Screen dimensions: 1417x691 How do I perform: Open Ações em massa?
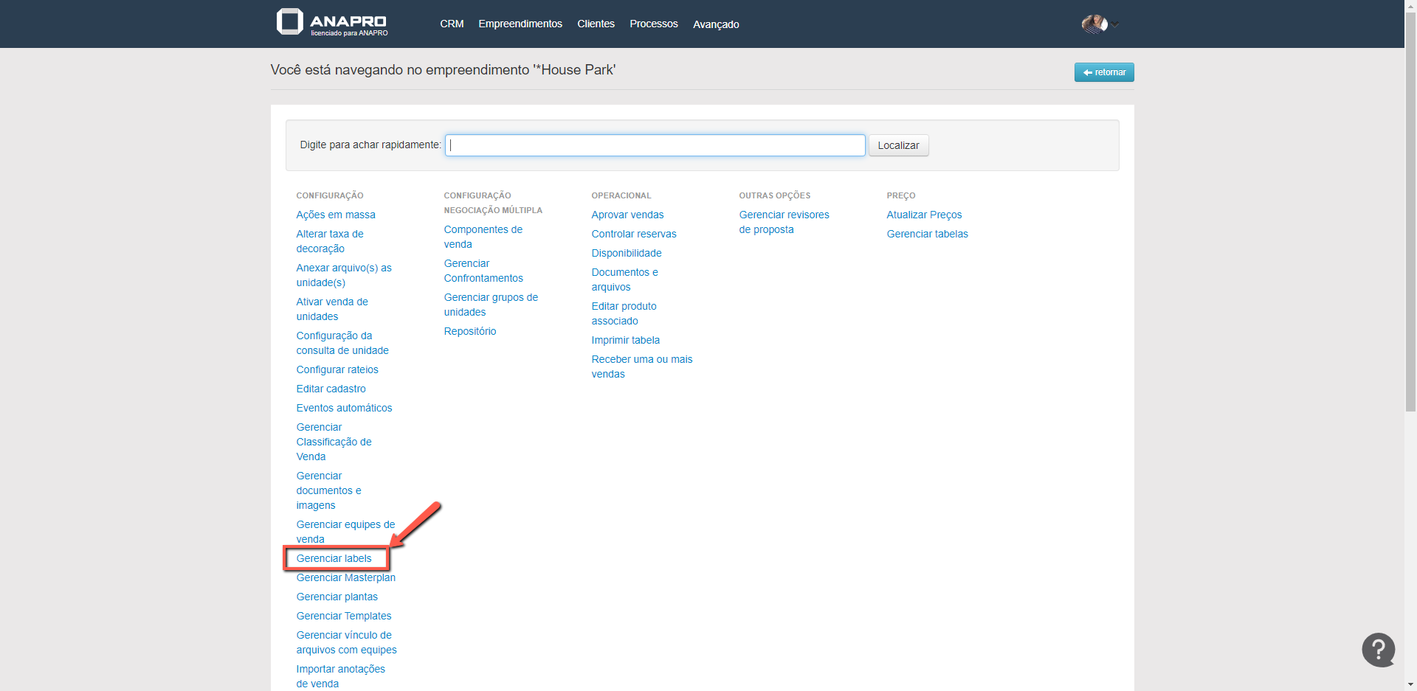[336, 215]
